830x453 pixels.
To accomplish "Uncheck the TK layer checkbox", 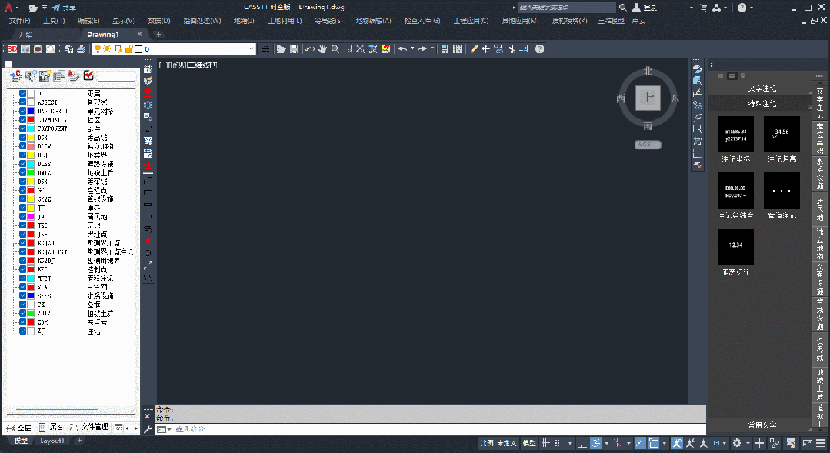I will click(23, 305).
